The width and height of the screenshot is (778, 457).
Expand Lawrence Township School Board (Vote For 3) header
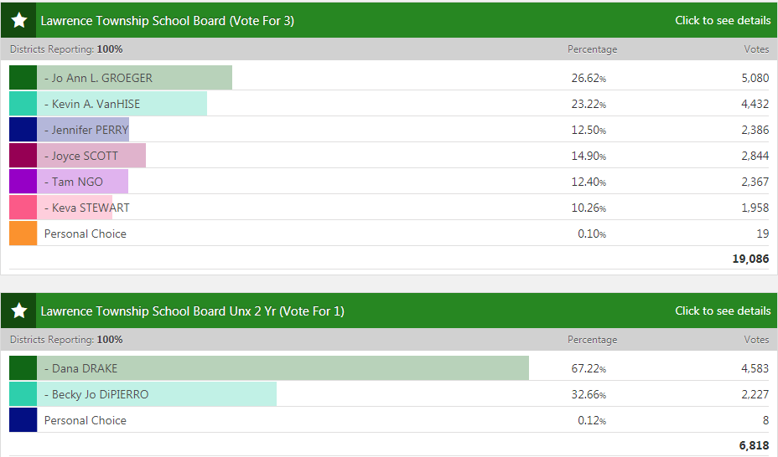[168, 20]
